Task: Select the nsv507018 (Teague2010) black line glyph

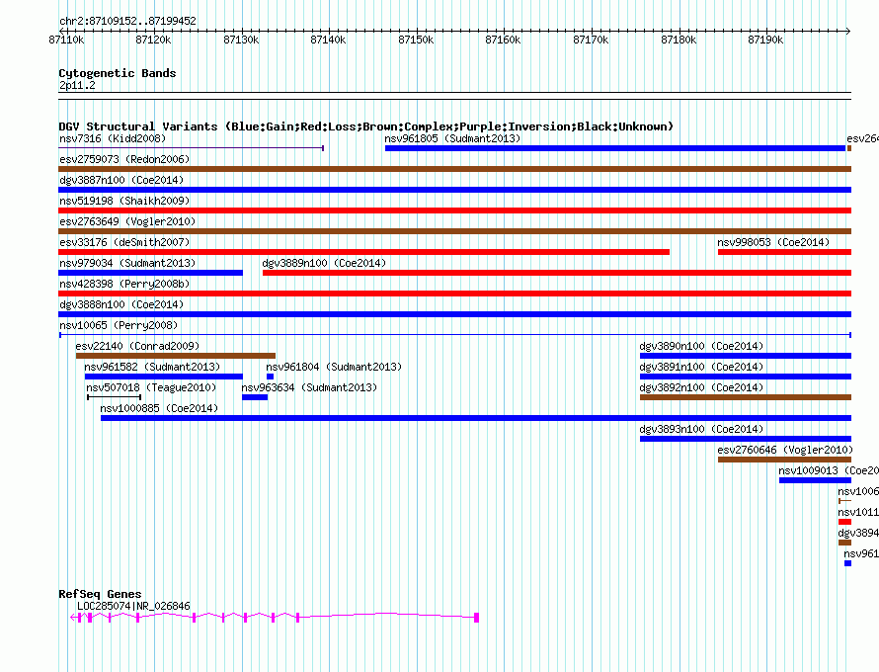Action: tap(115, 397)
